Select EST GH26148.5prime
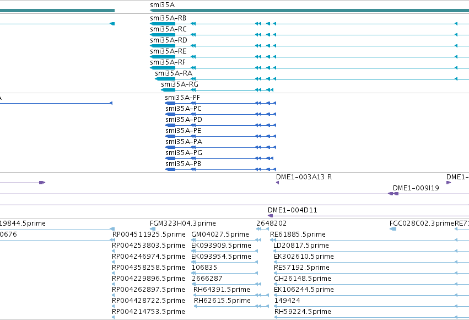Image resolution: width=469 pixels, height=320 pixels. 303,279
